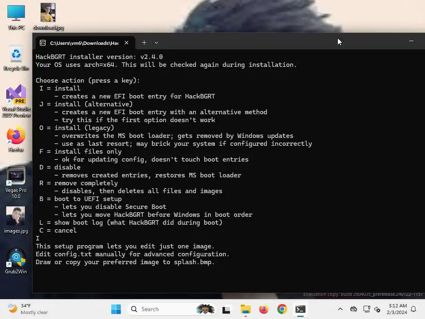Close the terminal tab

coord(126,43)
